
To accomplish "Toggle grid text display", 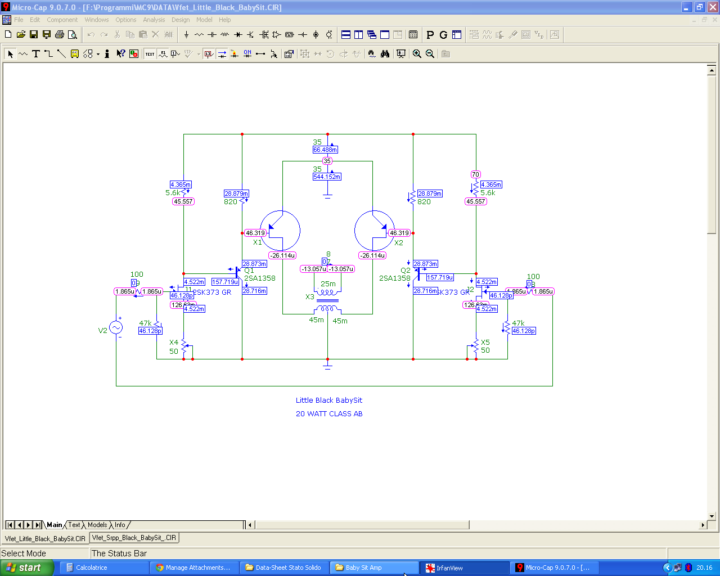I will pos(150,54).
